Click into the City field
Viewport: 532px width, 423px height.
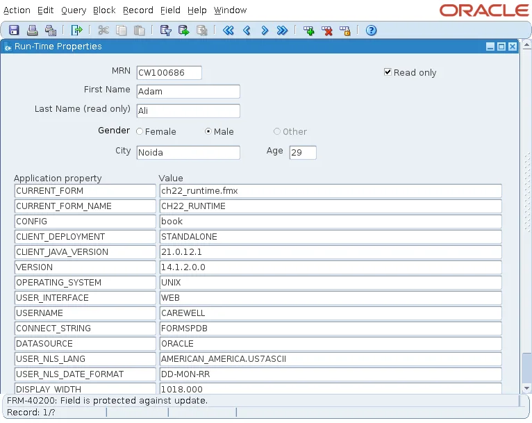coord(188,153)
